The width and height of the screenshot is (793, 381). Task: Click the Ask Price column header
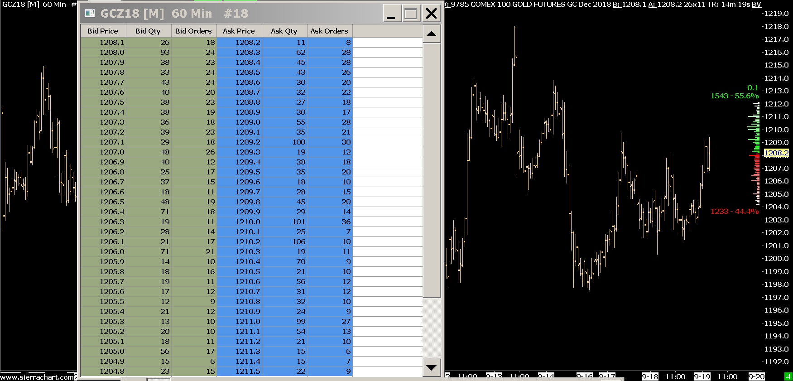coord(239,31)
